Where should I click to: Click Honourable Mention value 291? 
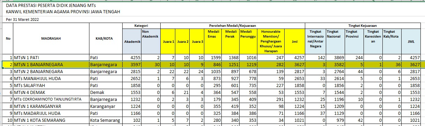pyautogui.click(x=271, y=99)
